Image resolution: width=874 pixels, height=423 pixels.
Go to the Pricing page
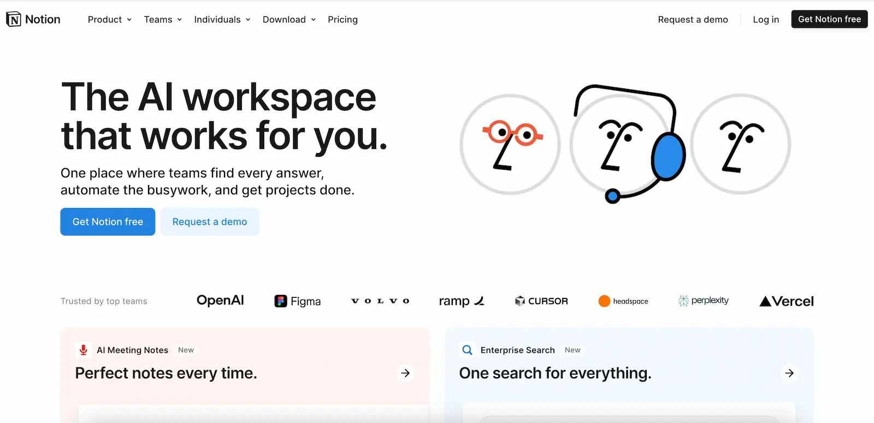tap(342, 20)
